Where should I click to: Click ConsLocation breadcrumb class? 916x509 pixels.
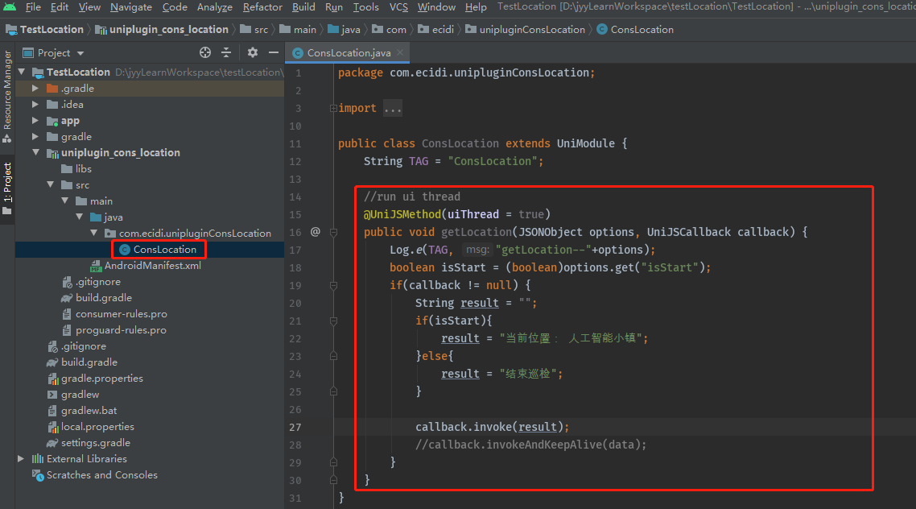pyautogui.click(x=635, y=30)
